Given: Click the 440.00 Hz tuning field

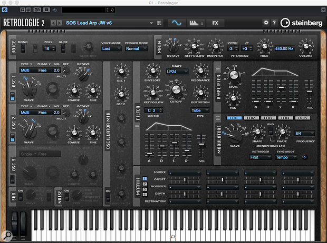Looking at the screenshot, I should (x=284, y=49).
